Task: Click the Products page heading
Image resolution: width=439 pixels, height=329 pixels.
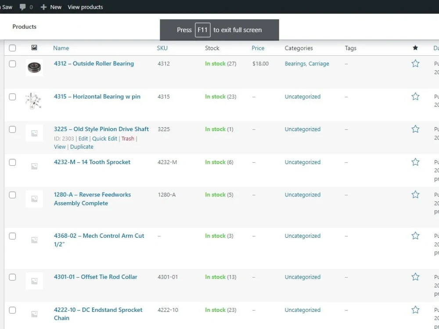Action: click(24, 27)
